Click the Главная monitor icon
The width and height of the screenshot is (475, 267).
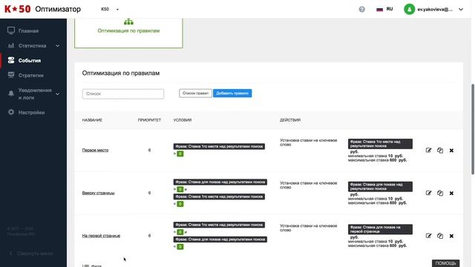pos(11,30)
